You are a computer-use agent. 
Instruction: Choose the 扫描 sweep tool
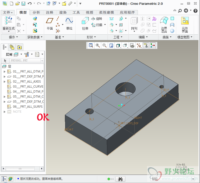pos(97,25)
